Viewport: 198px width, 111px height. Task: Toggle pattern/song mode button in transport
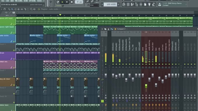58,2
